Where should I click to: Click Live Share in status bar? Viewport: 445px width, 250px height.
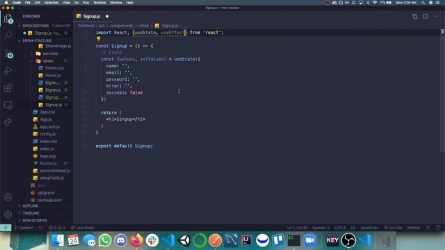point(82,228)
